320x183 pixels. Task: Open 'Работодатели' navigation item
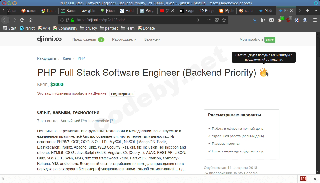124,39
